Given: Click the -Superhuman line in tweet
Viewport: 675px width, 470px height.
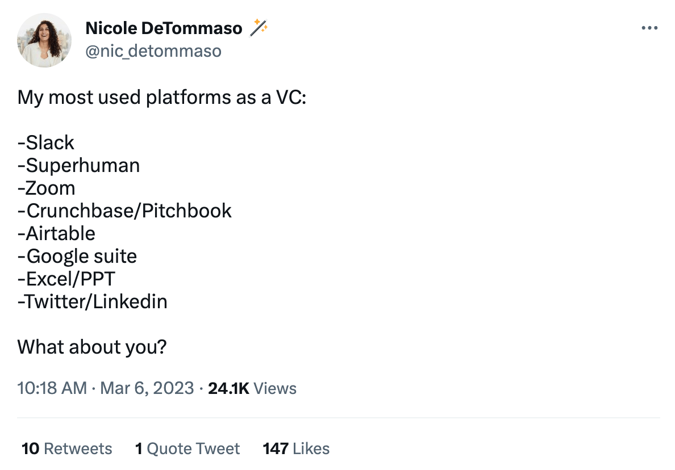Looking at the screenshot, I should coord(79,166).
